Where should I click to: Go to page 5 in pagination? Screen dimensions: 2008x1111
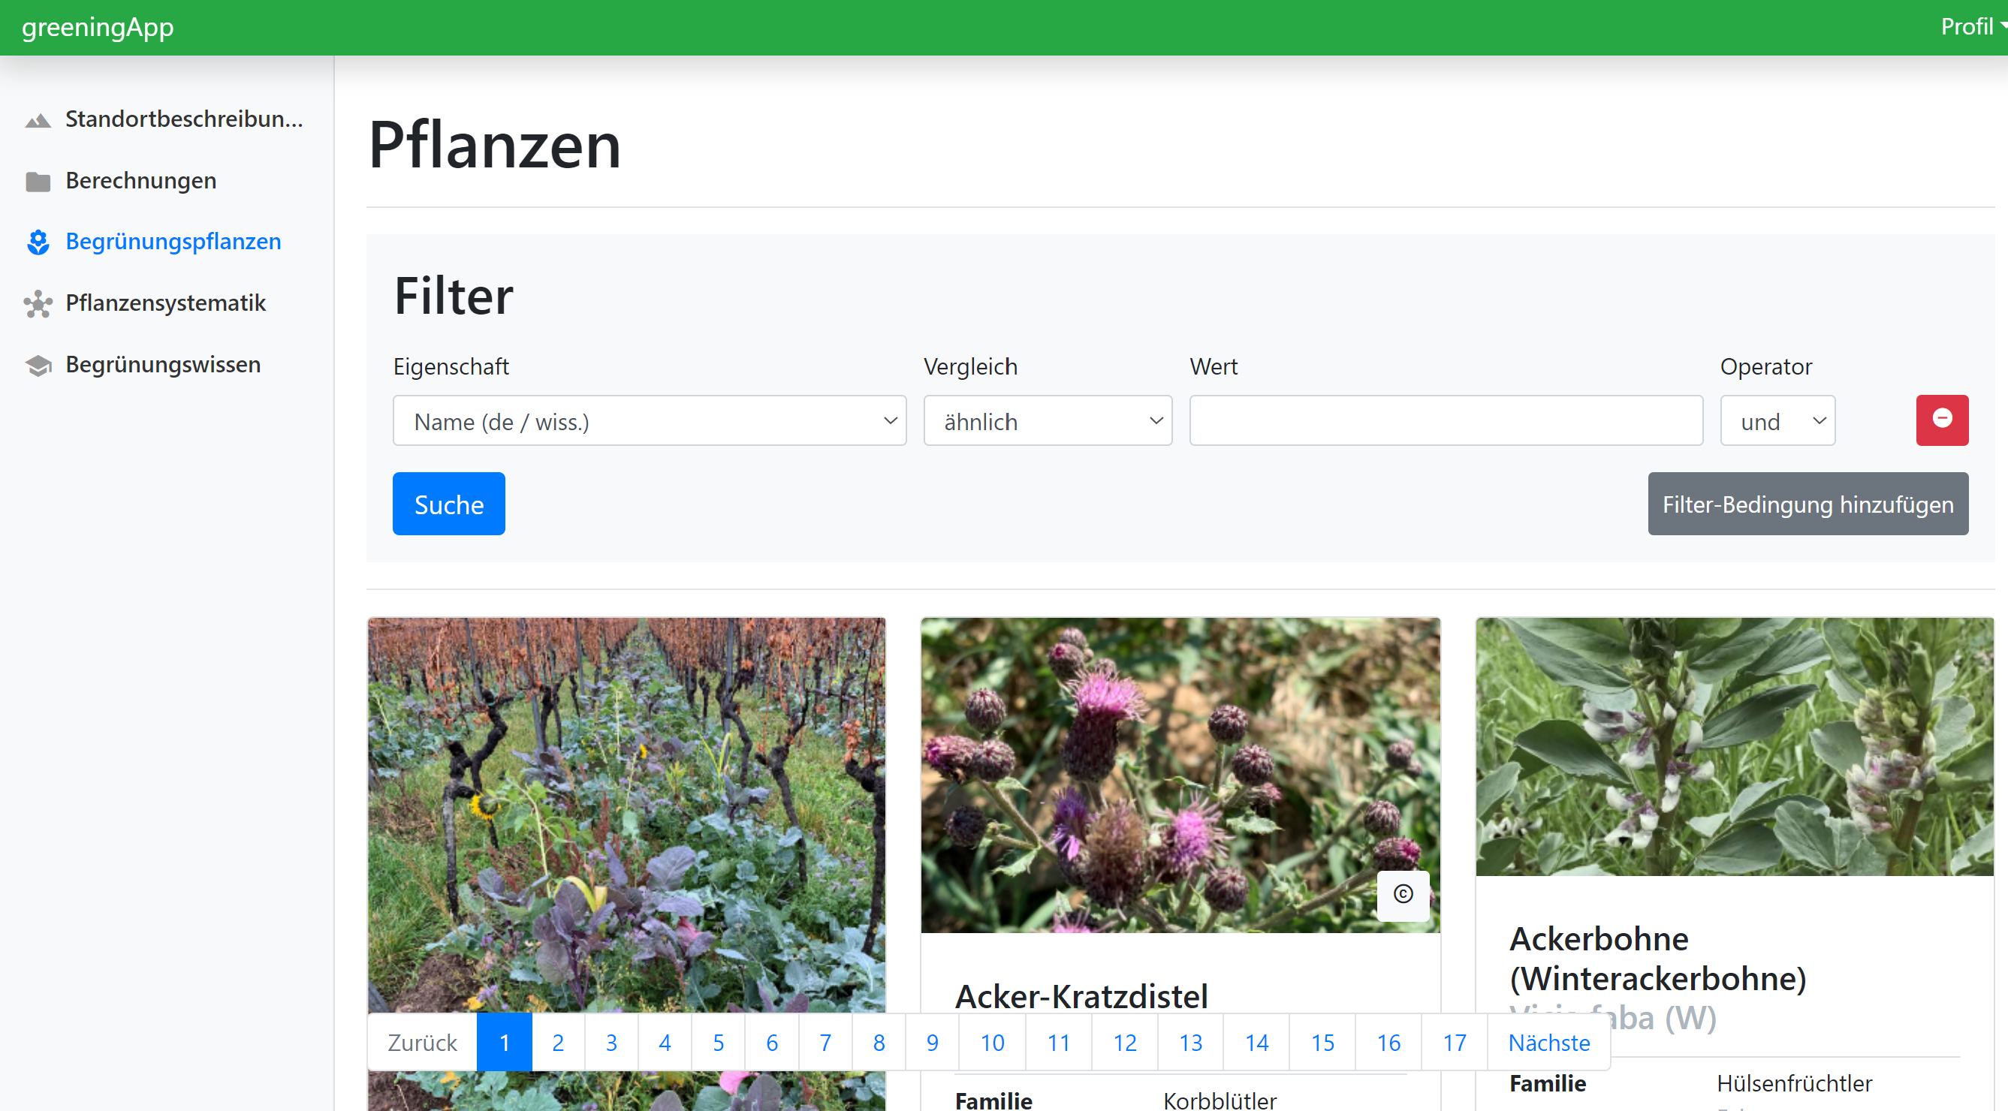pos(719,1043)
